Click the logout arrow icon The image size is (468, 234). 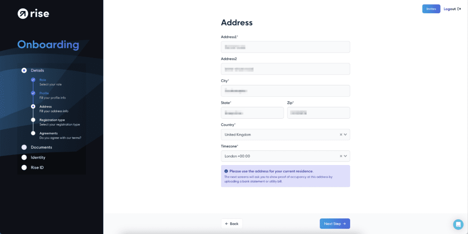click(459, 9)
